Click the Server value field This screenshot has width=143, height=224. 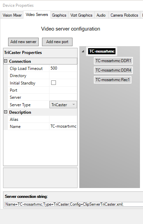pyautogui.click(x=63, y=97)
